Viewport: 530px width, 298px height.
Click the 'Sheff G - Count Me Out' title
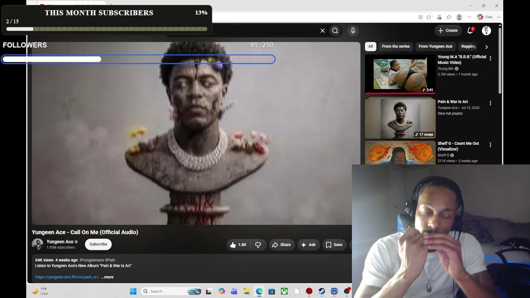point(458,146)
